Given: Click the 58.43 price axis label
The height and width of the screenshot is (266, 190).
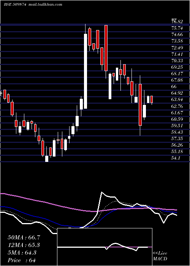Looking at the screenshot, I should [x=177, y=132].
